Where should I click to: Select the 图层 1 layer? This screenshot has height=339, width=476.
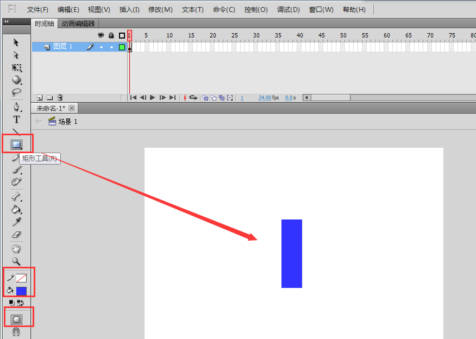(x=79, y=47)
